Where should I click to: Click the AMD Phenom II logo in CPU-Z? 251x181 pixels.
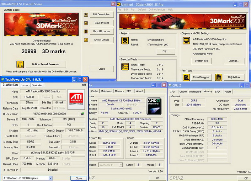pyautogui.click(x=154, y=106)
